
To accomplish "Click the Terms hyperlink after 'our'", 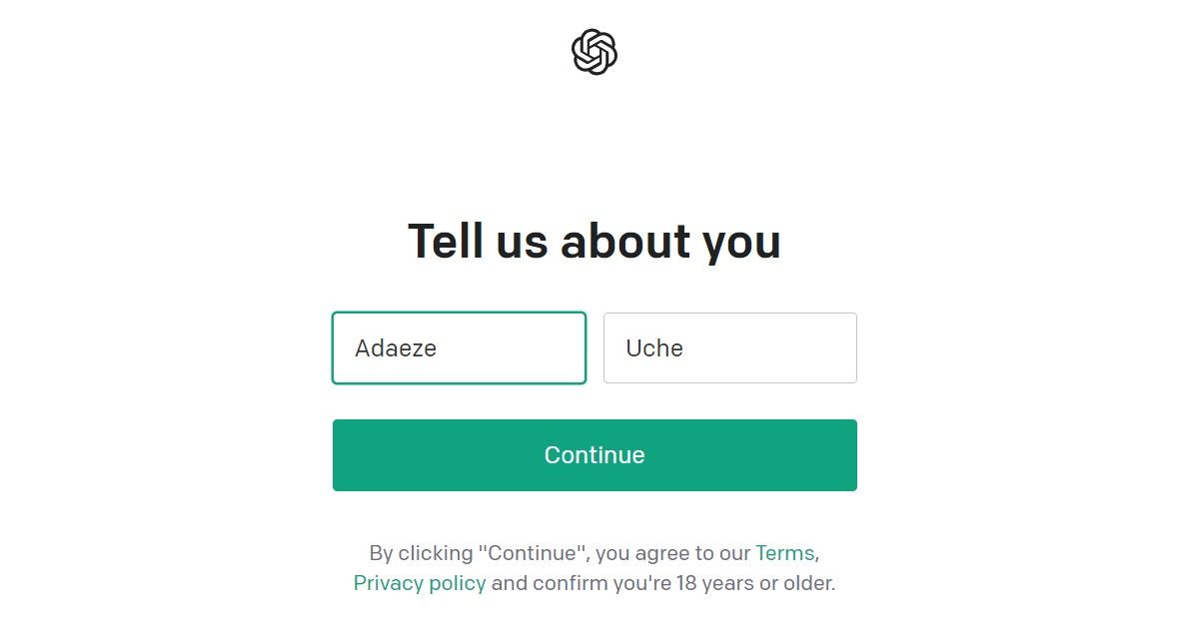I will coord(784,552).
